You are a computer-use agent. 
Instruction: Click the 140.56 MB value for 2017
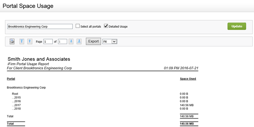tap(187, 105)
